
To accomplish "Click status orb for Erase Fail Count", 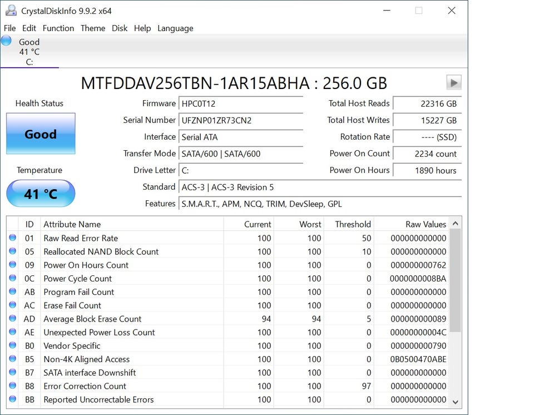I will 13,305.
